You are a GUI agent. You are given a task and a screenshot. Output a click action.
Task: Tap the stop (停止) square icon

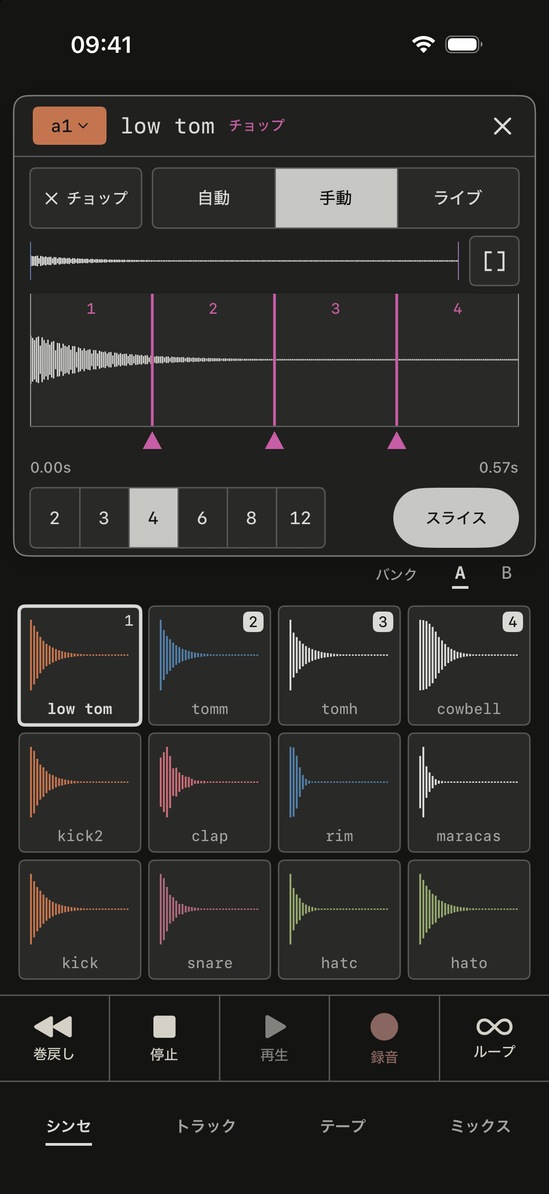click(x=164, y=1026)
